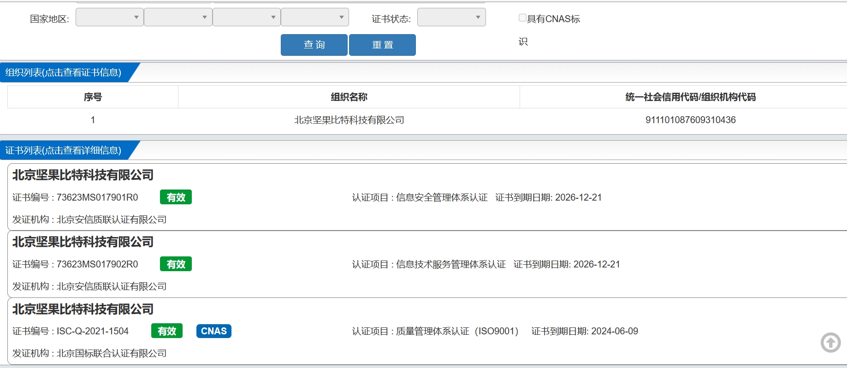The width and height of the screenshot is (847, 368).
Task: Click 证书到期日期 2026-12-21 of certificate 73623MS017901R0
Action: [x=548, y=197]
